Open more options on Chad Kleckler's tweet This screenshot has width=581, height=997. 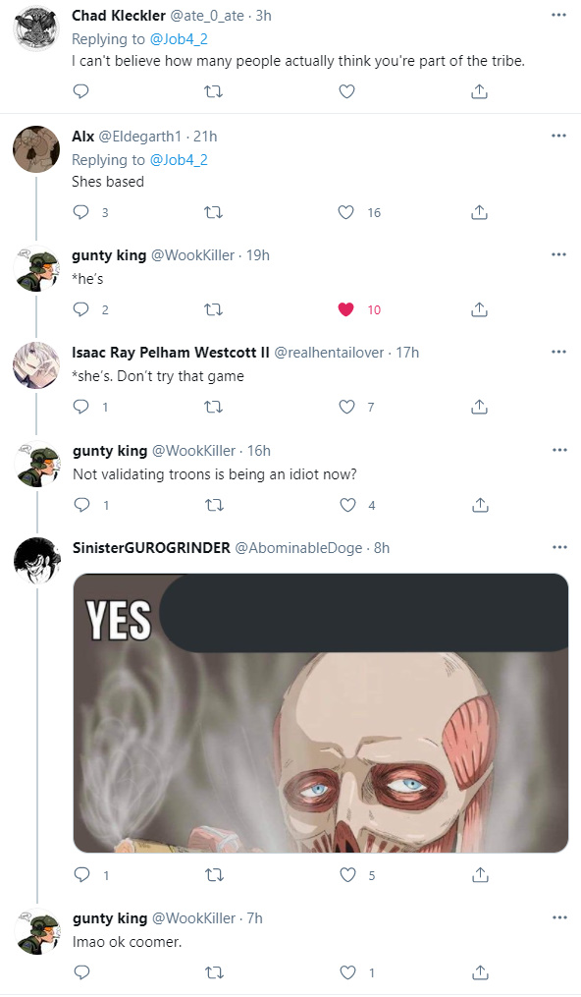tap(558, 16)
